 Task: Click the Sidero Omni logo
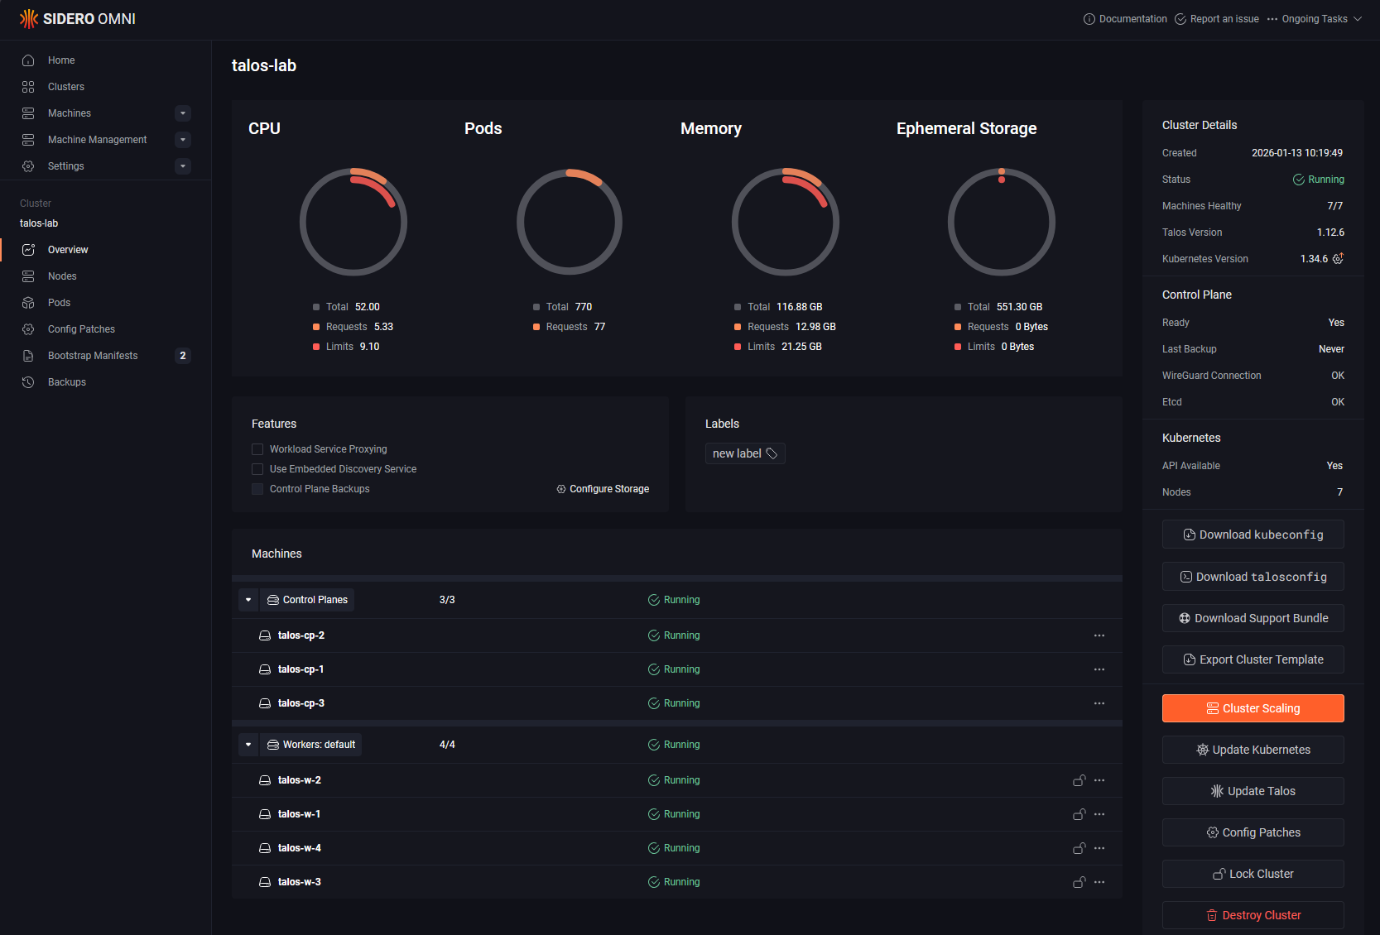pos(77,19)
